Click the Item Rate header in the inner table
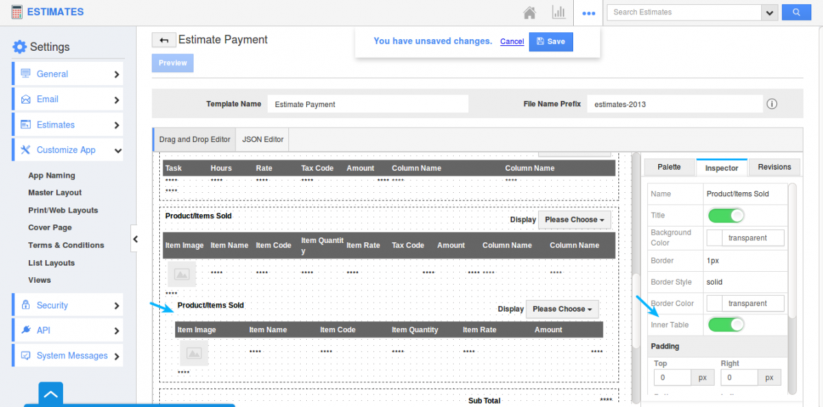Viewport: 823px width, 407px height. (479, 330)
